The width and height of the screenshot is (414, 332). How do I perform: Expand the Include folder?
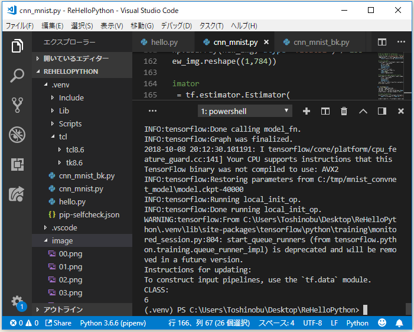click(82, 97)
